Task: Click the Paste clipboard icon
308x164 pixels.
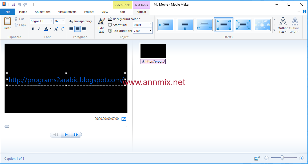Action: [8, 21]
